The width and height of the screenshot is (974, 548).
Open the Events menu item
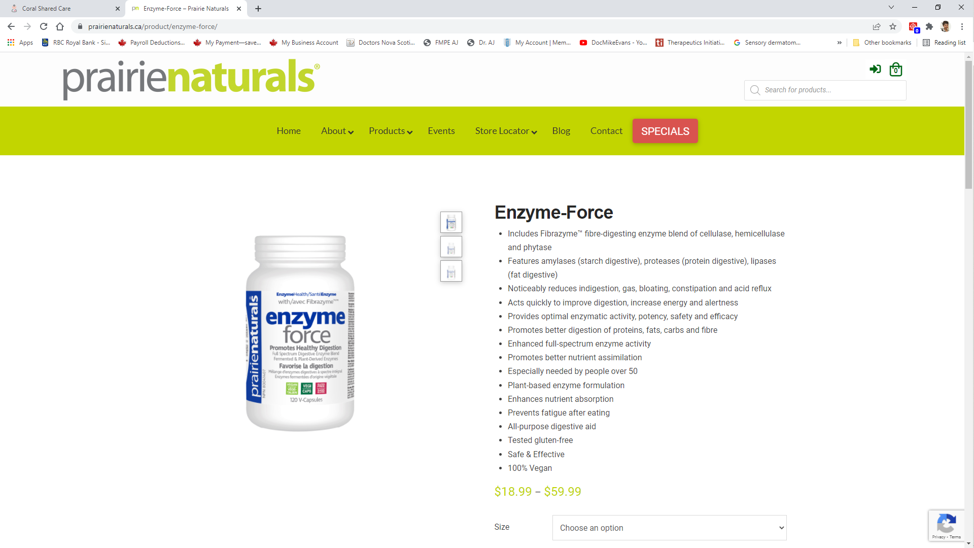(441, 131)
